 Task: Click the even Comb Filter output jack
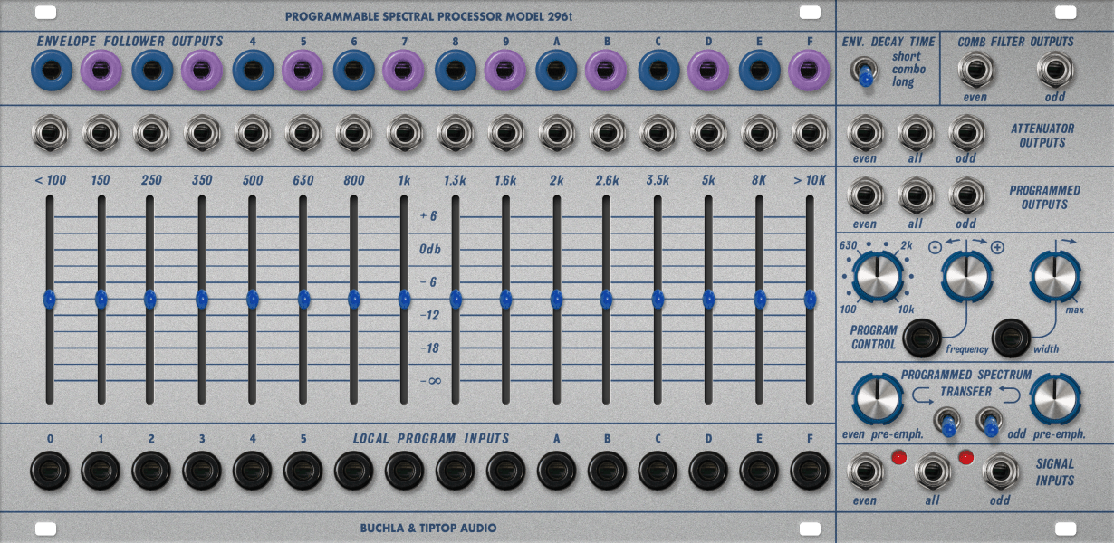(975, 69)
